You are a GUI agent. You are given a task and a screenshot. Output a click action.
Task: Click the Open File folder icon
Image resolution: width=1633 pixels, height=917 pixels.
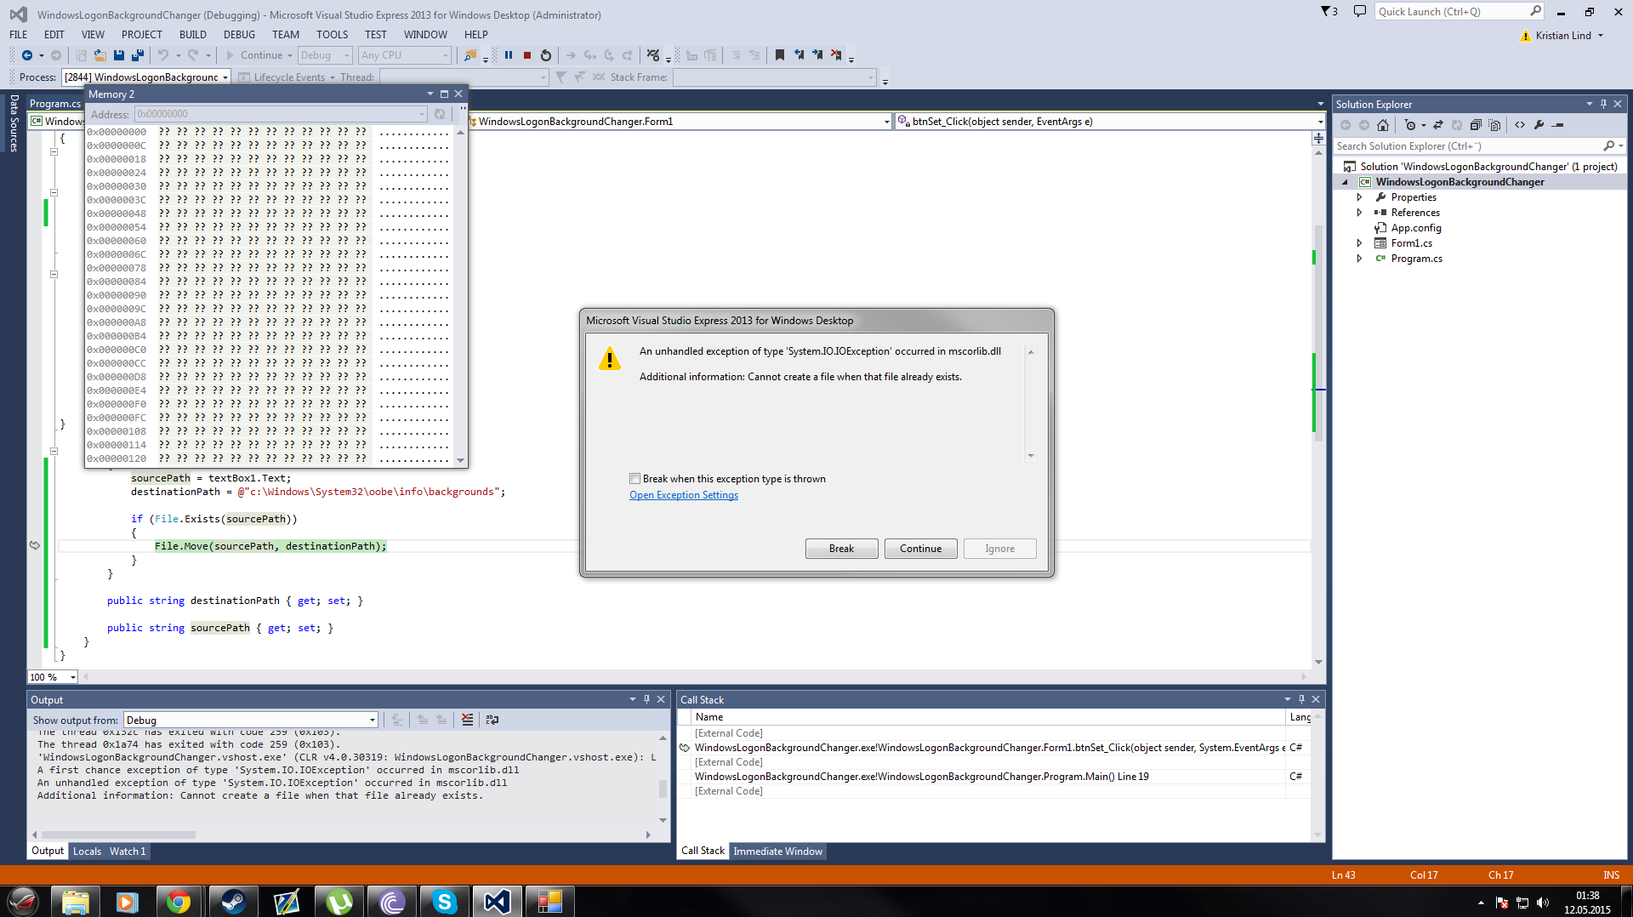pyautogui.click(x=100, y=55)
